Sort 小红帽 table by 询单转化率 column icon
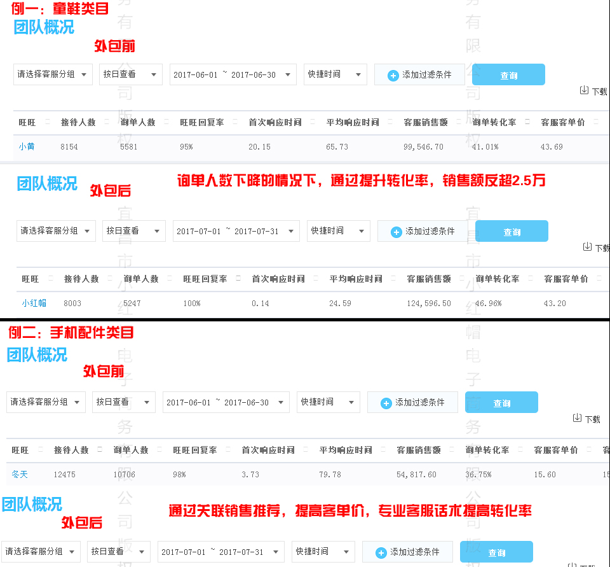 [x=531, y=279]
